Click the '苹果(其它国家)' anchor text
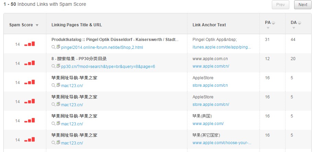This screenshot has width=313, height=152. coord(206,135)
